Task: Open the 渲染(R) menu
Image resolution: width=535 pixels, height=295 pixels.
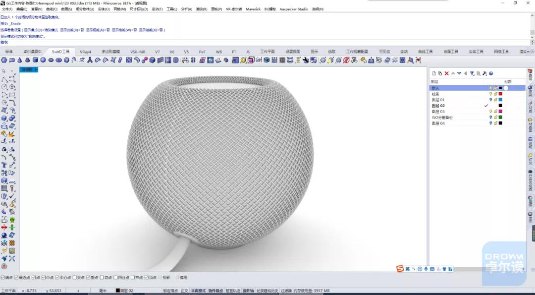Action: (202, 9)
